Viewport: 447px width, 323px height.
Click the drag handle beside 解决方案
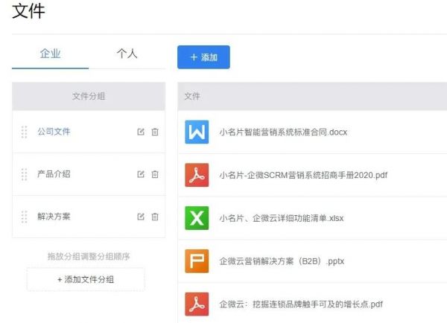click(x=24, y=217)
